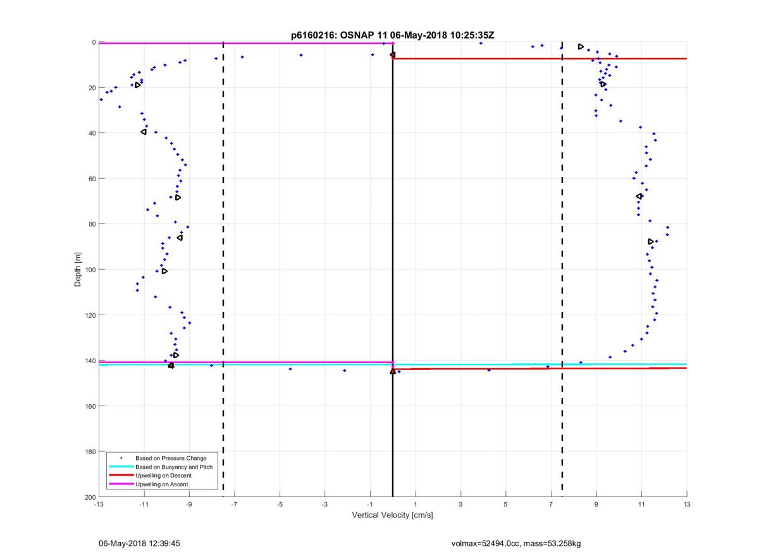Click x-axis tick label '9'
The height and width of the screenshot is (559, 759).
click(596, 504)
